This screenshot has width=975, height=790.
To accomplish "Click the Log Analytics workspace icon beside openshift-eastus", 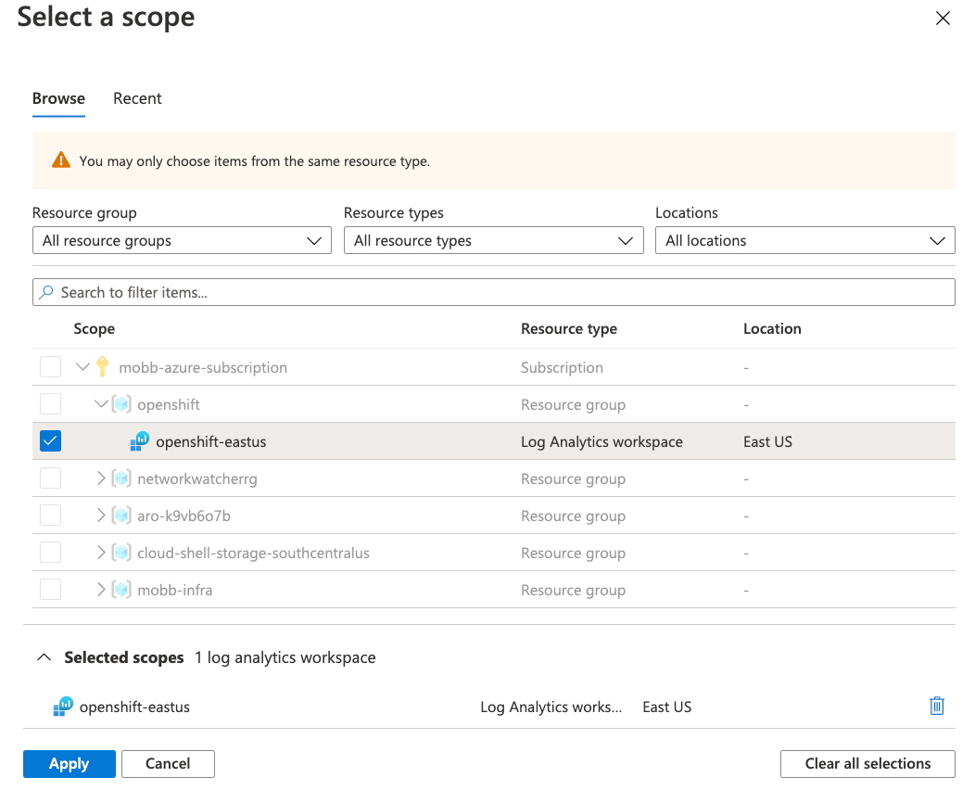I will tap(139, 440).
